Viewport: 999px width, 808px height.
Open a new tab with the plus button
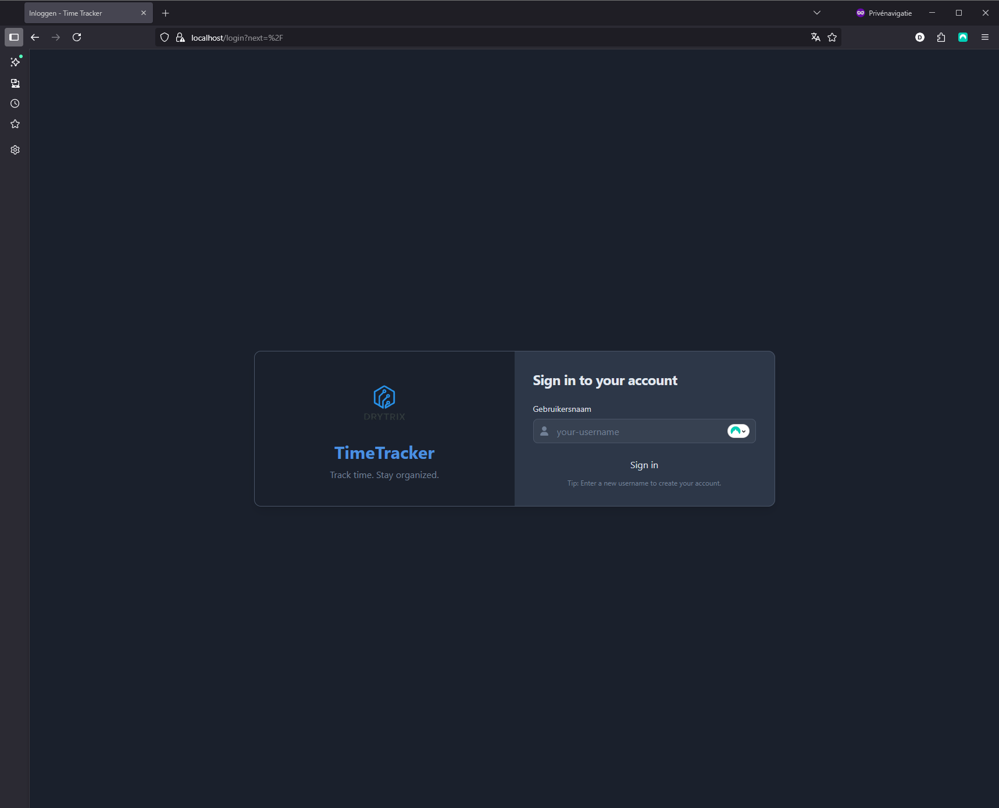tap(165, 13)
